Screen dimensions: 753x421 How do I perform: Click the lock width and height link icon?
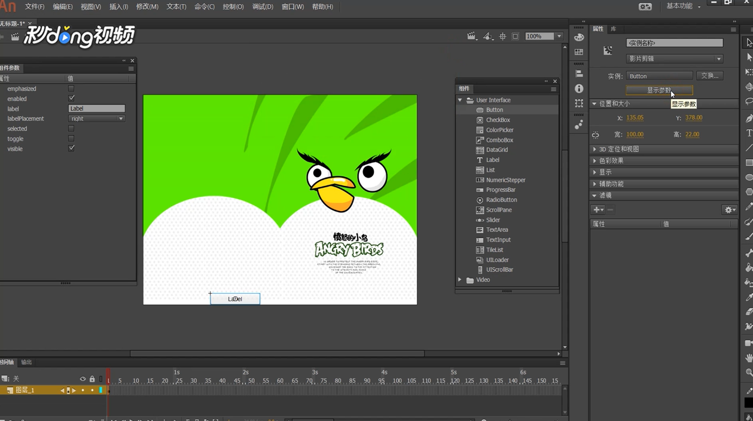coord(596,135)
